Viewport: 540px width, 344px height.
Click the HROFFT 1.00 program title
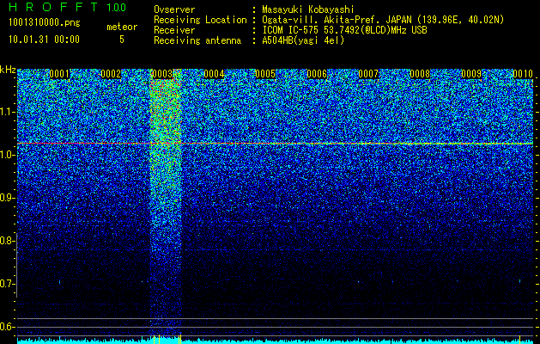click(68, 7)
